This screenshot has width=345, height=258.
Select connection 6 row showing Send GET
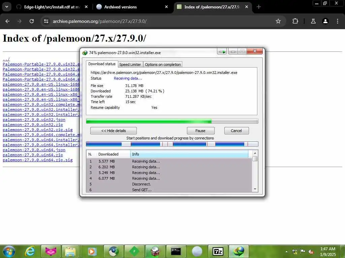tap(169, 190)
